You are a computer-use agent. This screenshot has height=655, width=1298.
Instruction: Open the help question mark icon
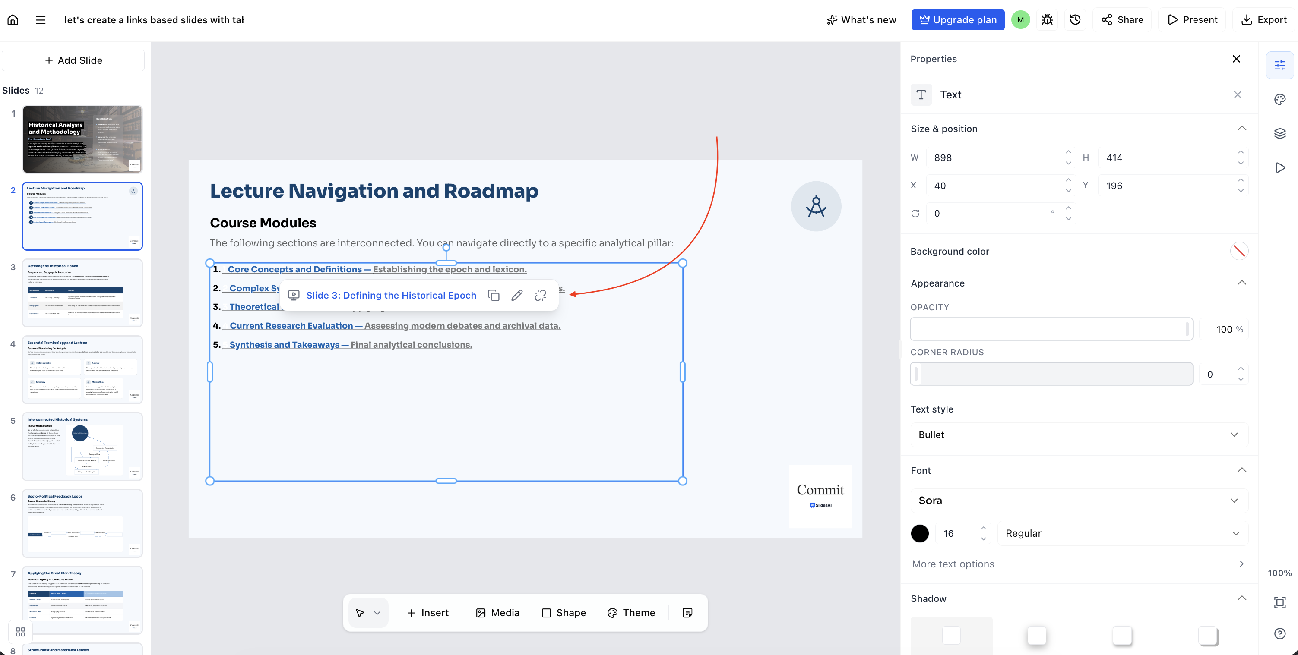[x=1280, y=633]
